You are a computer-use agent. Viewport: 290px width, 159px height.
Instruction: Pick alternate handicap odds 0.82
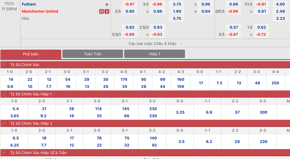pos(129,27)
